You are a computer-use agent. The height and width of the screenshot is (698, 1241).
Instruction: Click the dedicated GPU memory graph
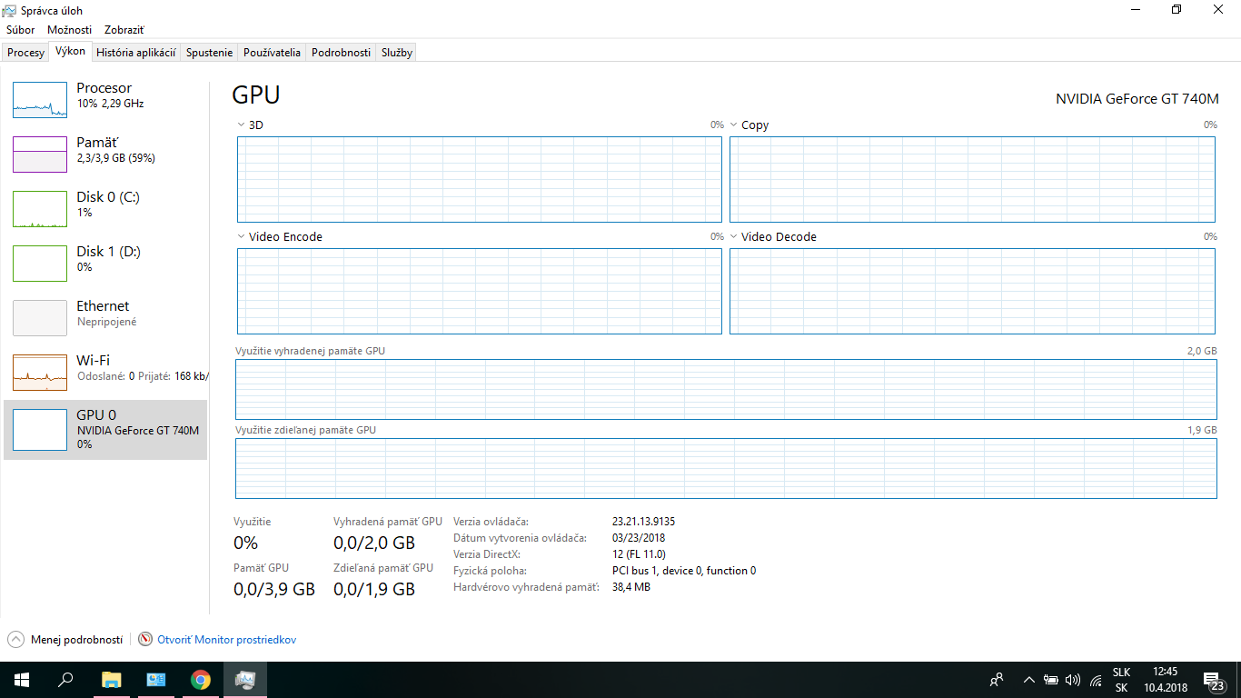(x=726, y=389)
